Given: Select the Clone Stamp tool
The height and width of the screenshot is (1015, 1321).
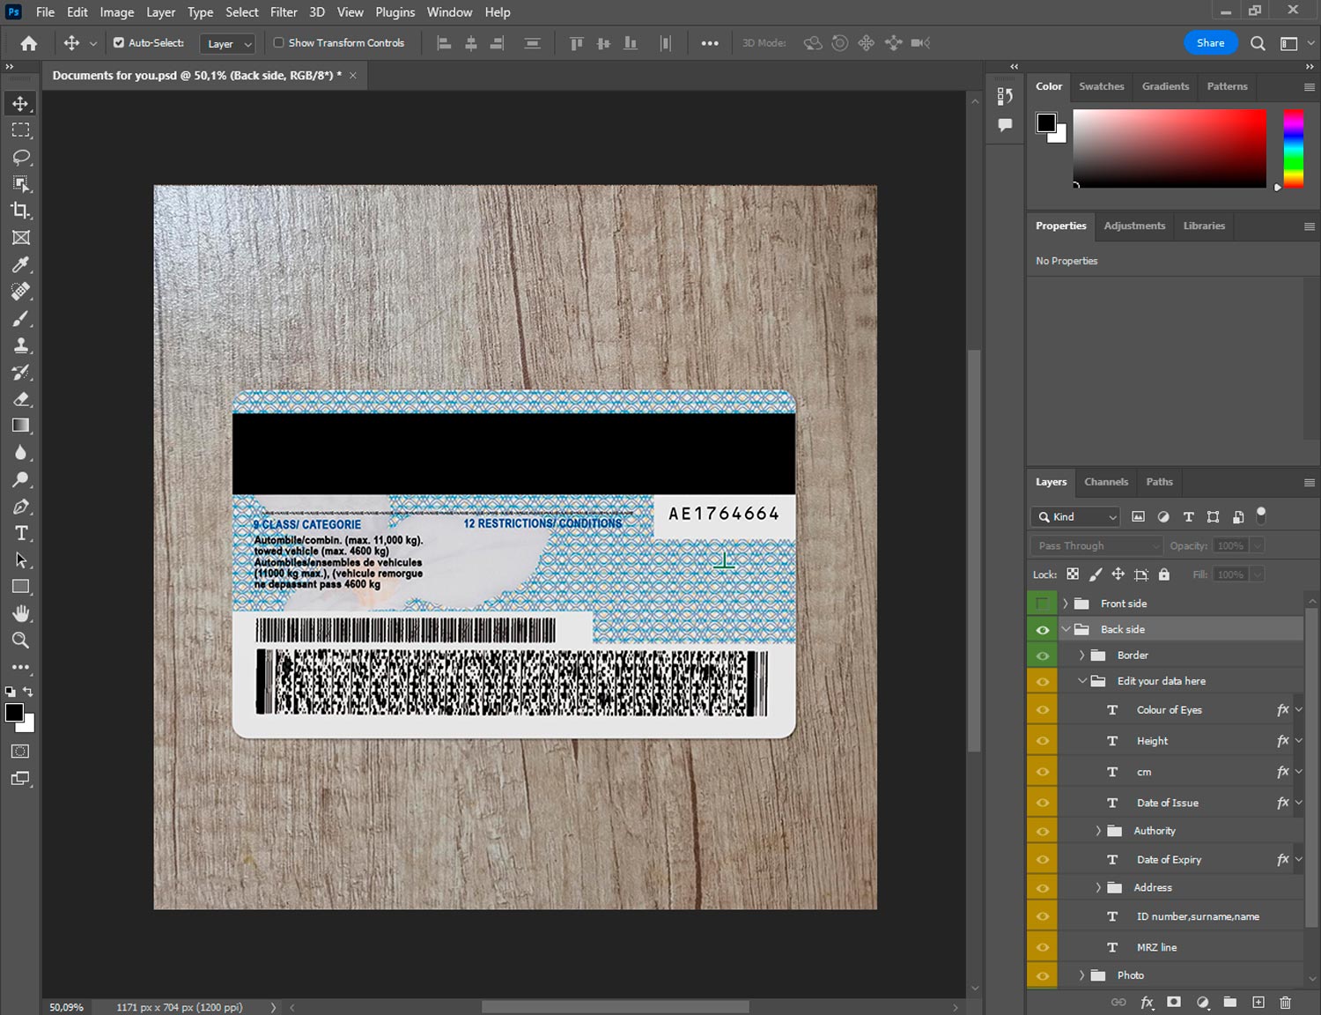Looking at the screenshot, I should tap(20, 345).
